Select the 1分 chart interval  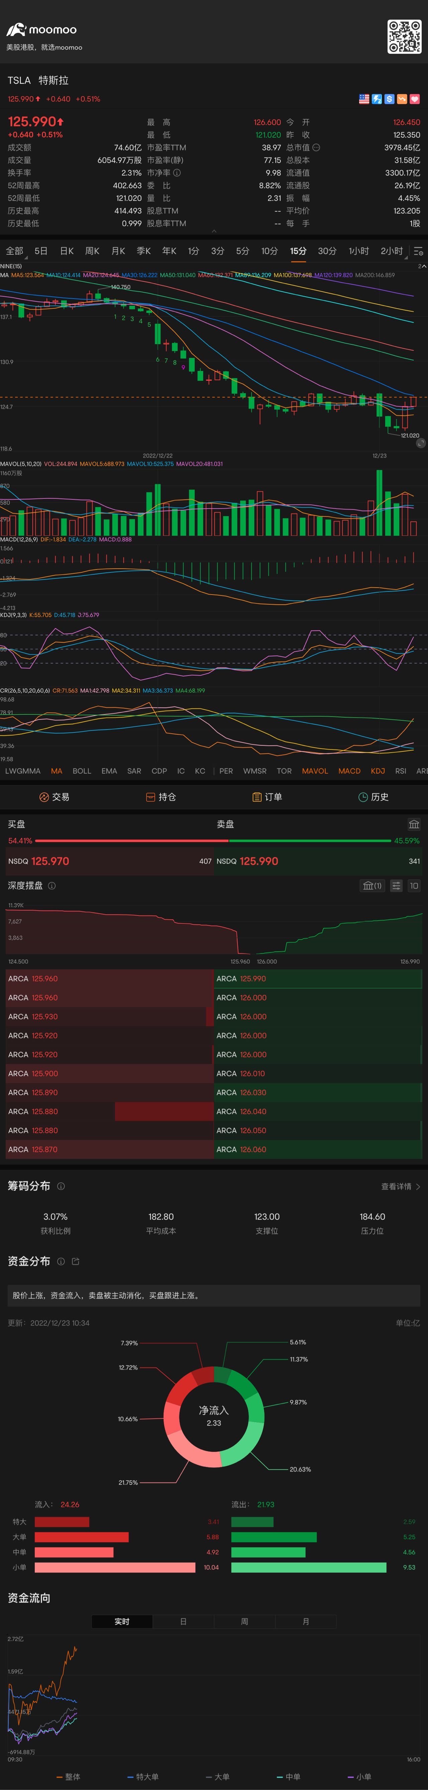(x=194, y=251)
